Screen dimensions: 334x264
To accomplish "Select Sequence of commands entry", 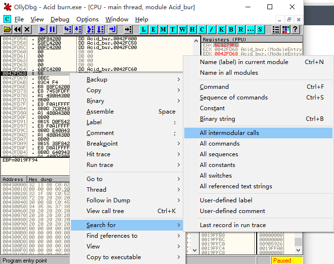I will point(258,98).
